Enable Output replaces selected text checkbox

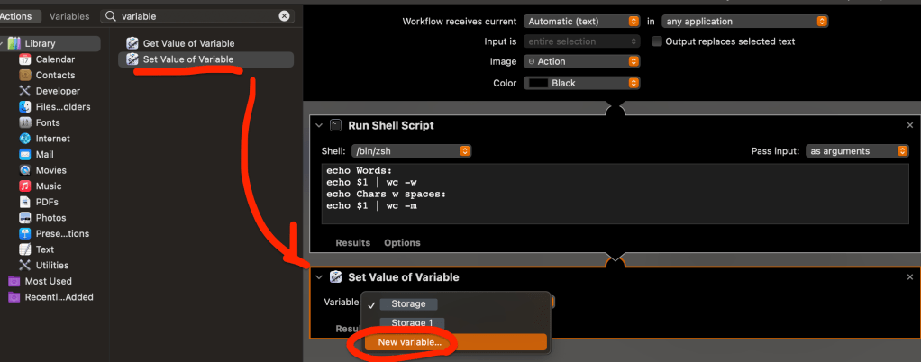point(657,41)
